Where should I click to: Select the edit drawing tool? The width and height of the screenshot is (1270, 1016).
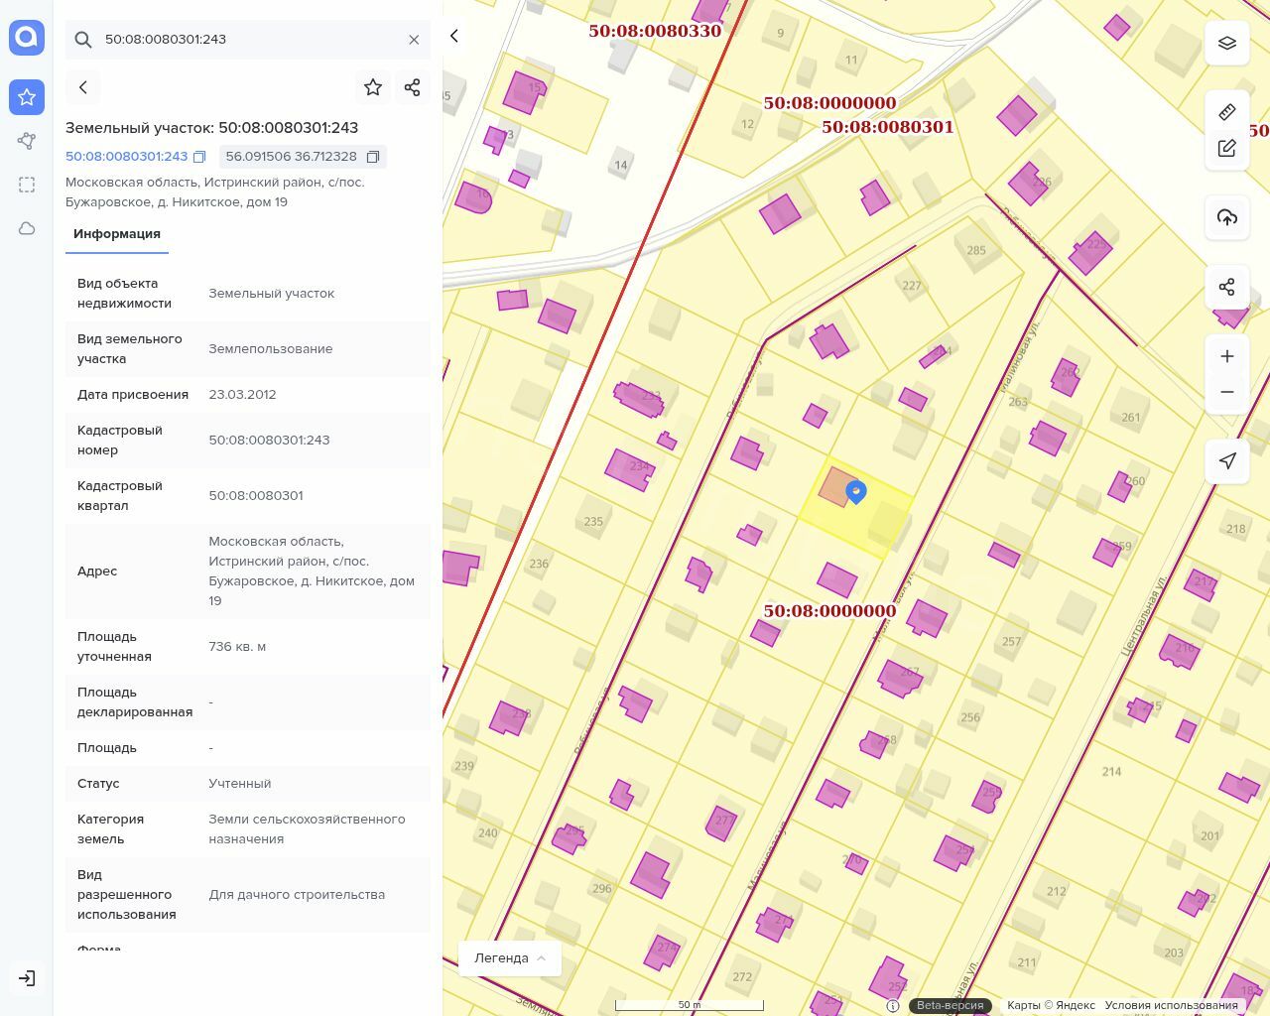[1227, 148]
